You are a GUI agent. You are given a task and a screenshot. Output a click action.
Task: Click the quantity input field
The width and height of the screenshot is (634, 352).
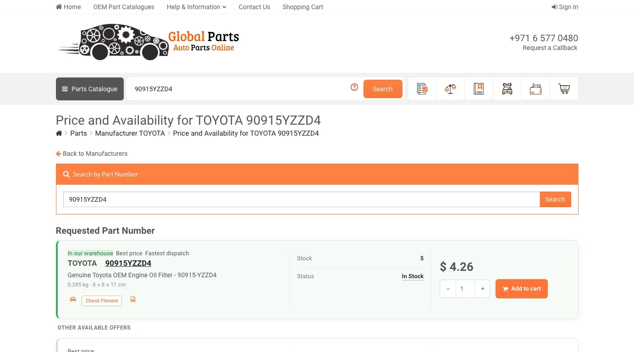(465, 289)
